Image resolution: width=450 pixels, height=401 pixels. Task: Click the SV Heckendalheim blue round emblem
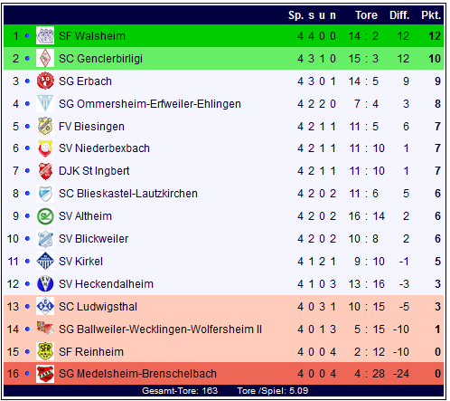[45, 283]
